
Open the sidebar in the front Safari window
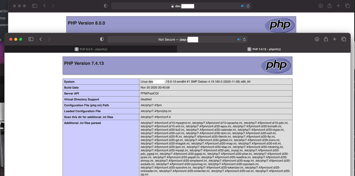click(x=31, y=39)
